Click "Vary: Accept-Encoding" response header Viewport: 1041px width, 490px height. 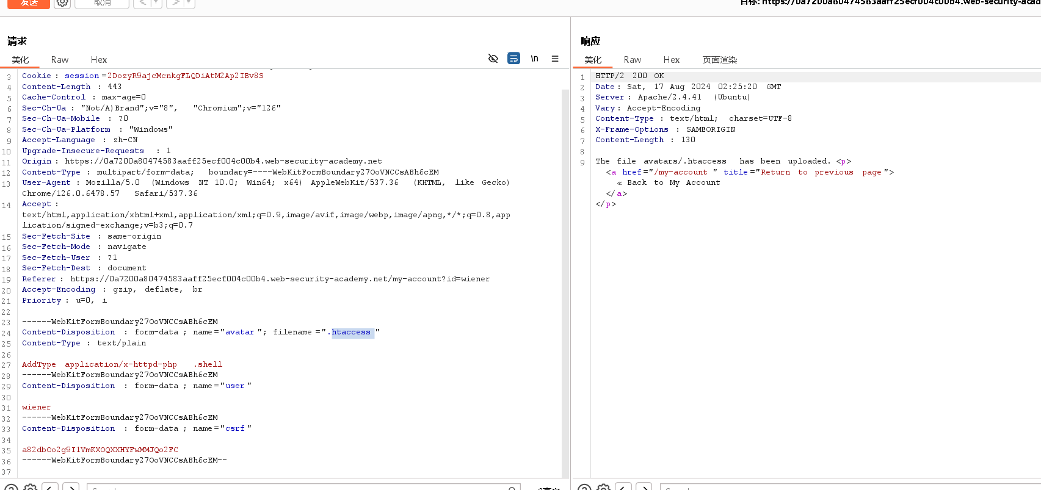[x=648, y=108]
